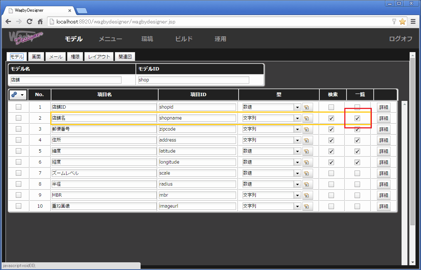The height and width of the screenshot is (270, 421).
Task: Open type settings icon for 郵便番号 row
Action: pos(308,129)
